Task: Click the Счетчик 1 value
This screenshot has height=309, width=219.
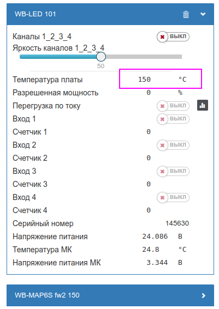Action: tap(149, 132)
